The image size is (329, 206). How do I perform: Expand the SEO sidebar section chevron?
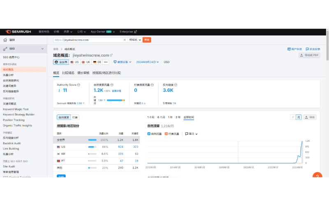click(x=42, y=49)
